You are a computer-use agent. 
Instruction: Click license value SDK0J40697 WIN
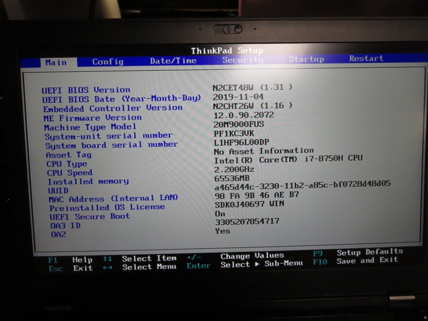click(250, 204)
